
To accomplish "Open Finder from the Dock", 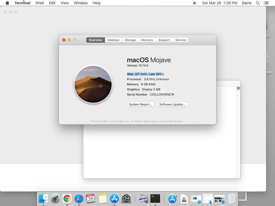I will (43, 199).
